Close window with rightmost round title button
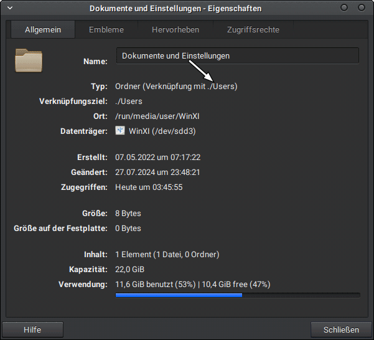 pos(362,8)
